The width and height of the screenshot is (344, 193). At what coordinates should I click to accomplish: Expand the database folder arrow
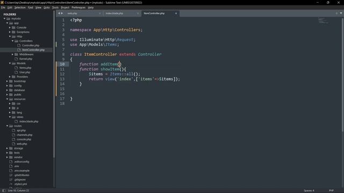(7, 90)
